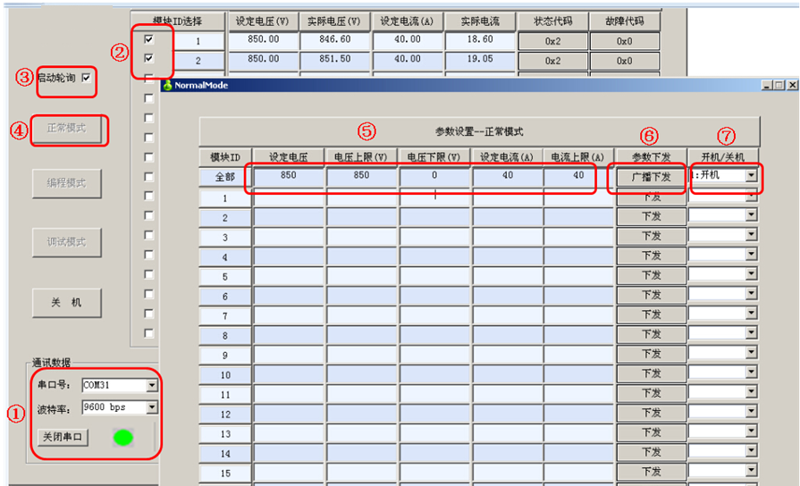This screenshot has width=800, height=486.
Task: Click 下发 button for module row 15
Action: click(x=651, y=472)
